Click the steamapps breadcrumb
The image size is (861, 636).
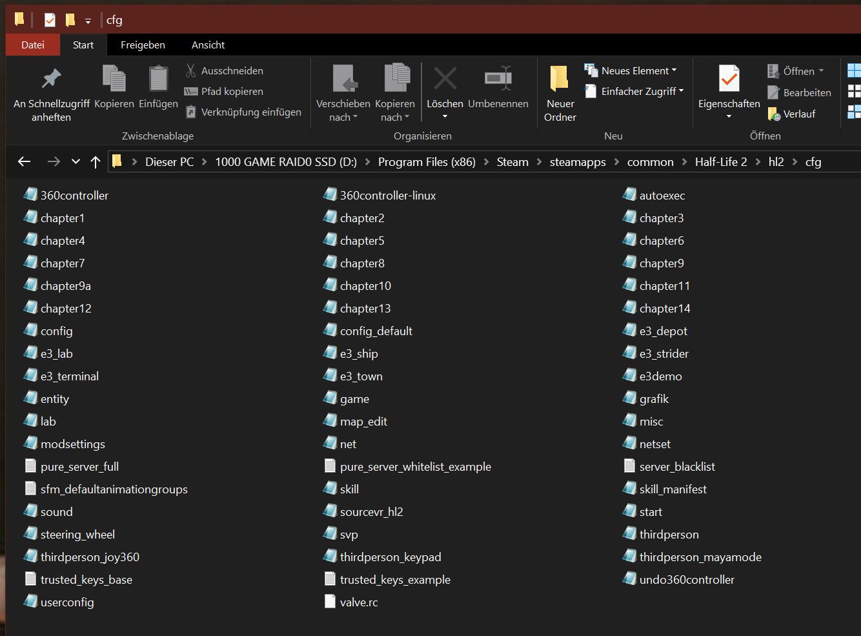pyautogui.click(x=578, y=162)
